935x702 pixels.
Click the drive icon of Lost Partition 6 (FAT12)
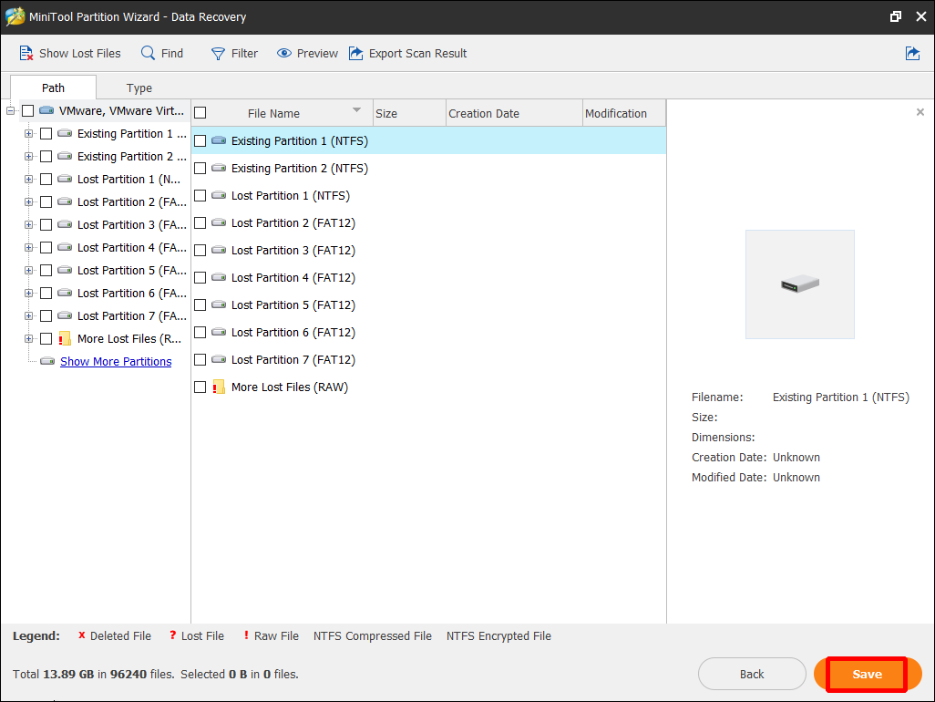[219, 332]
